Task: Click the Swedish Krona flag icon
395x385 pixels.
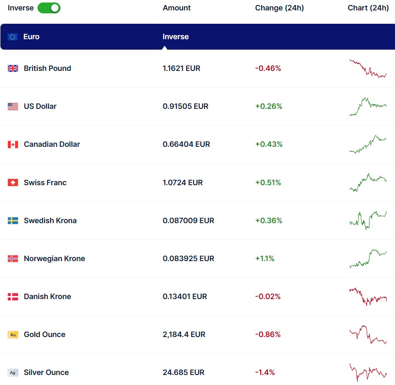Action: click(13, 221)
